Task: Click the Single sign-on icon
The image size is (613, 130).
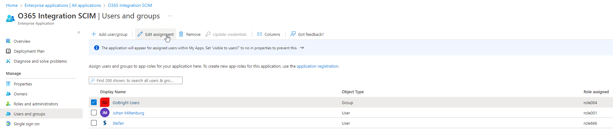Action: 8,124
